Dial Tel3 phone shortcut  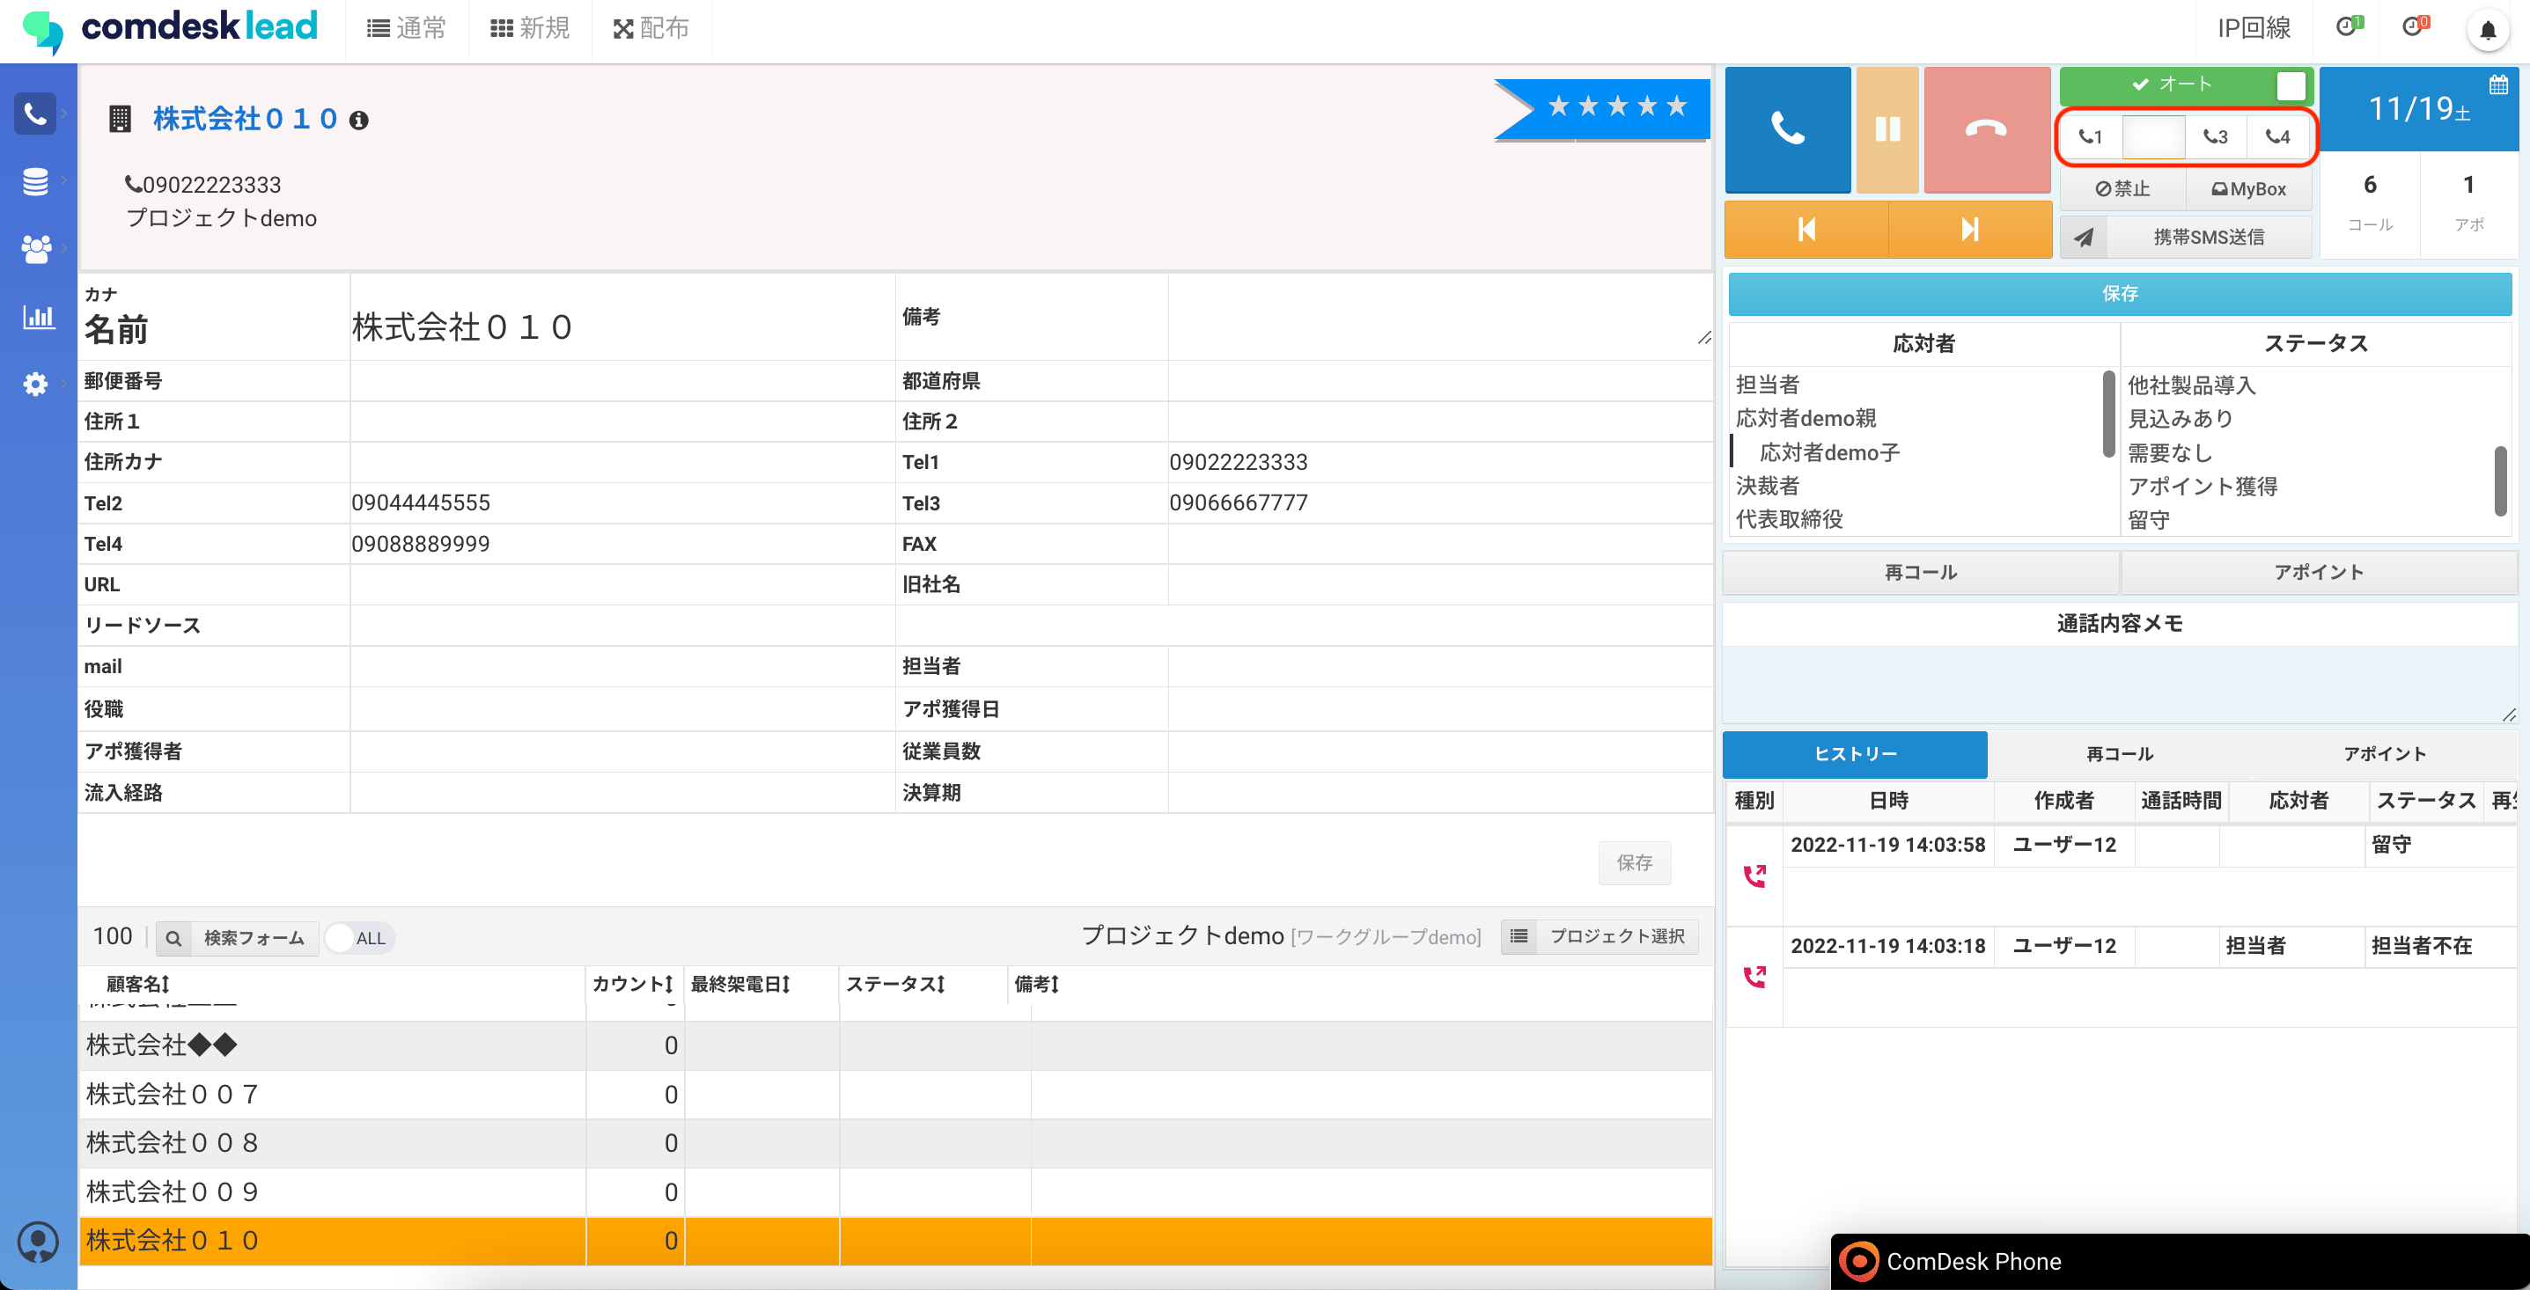point(2215,136)
